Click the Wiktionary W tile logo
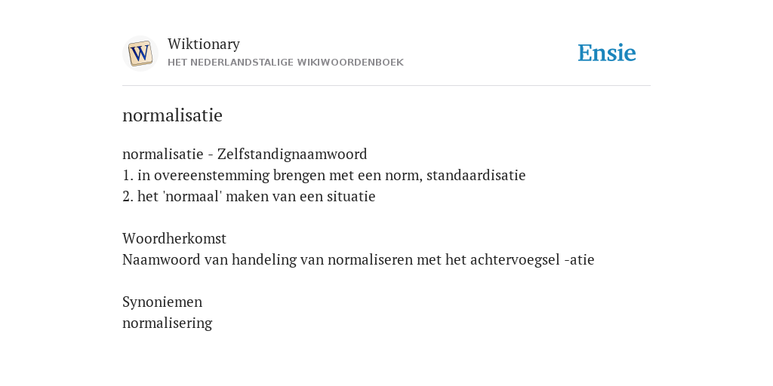773x386 pixels. pos(140,54)
